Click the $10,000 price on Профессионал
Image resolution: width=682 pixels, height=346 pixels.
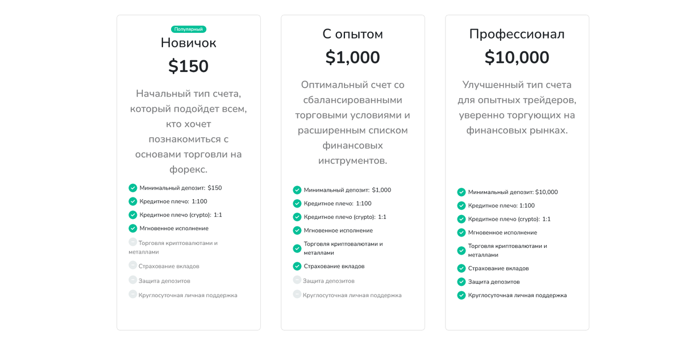(x=517, y=57)
